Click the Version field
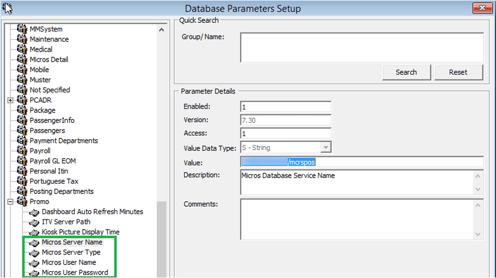The image size is (496, 278). pos(286,120)
